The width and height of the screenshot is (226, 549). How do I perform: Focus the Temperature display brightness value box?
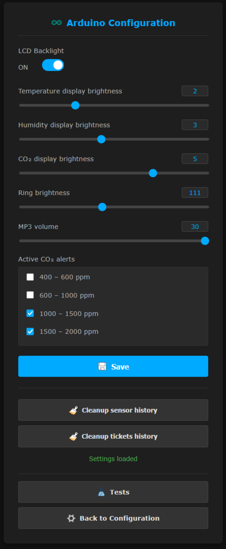195,91
